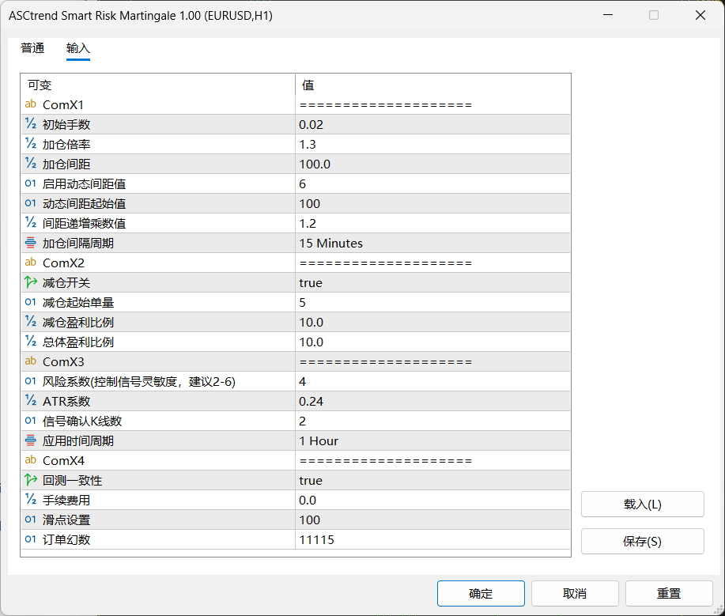Click the 确定 button
This screenshot has width=725, height=616.
coord(481,593)
